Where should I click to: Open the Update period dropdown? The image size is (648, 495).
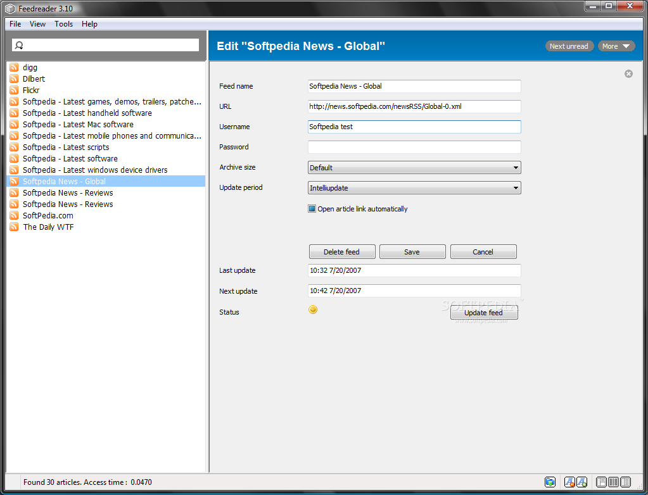tap(414, 188)
